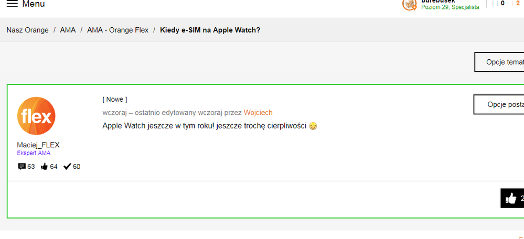Screen dimensions: 524x239
Task: Open the hamburger menu icon
Action: click(12, 4)
